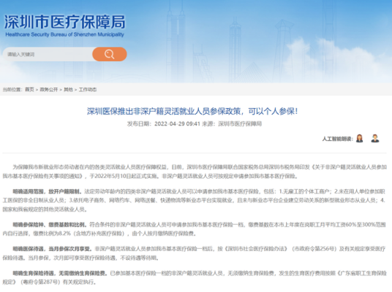Click the publication date 2022-04-29 09:41
This screenshot has width=392, height=292.
pos(177,124)
